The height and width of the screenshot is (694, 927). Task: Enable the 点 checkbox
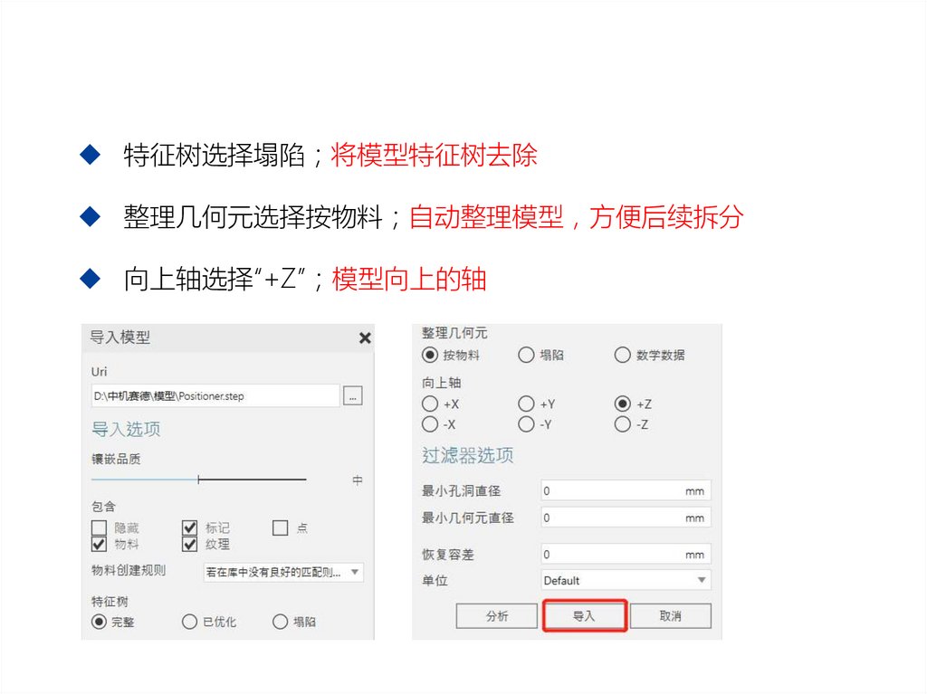(281, 528)
